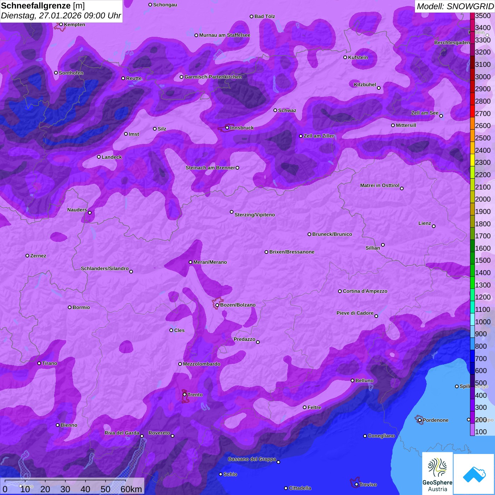Click the Riva del Garda label
Image resolution: width=495 pixels, height=495 pixels.
[x=122, y=433]
